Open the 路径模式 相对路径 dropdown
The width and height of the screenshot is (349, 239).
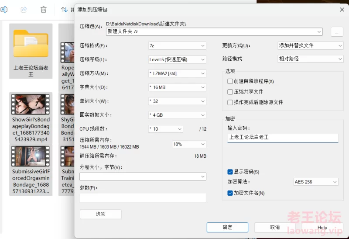coord(310,59)
